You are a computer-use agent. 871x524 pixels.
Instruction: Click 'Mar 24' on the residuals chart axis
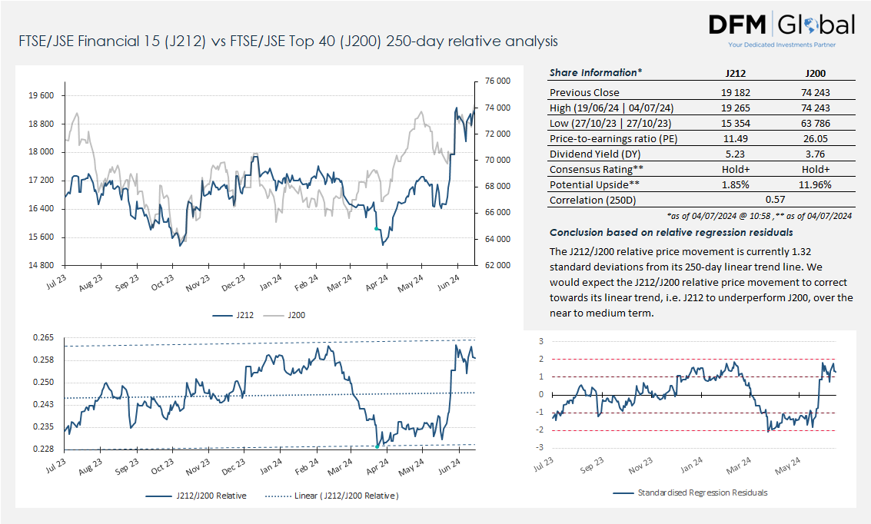[738, 465]
